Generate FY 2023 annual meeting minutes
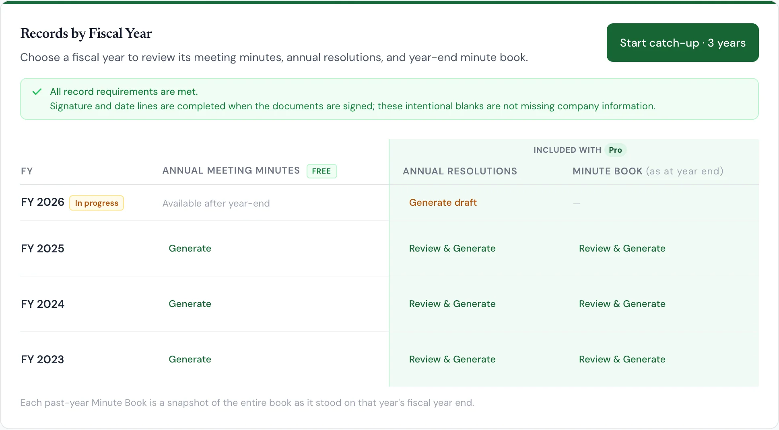 (x=190, y=359)
